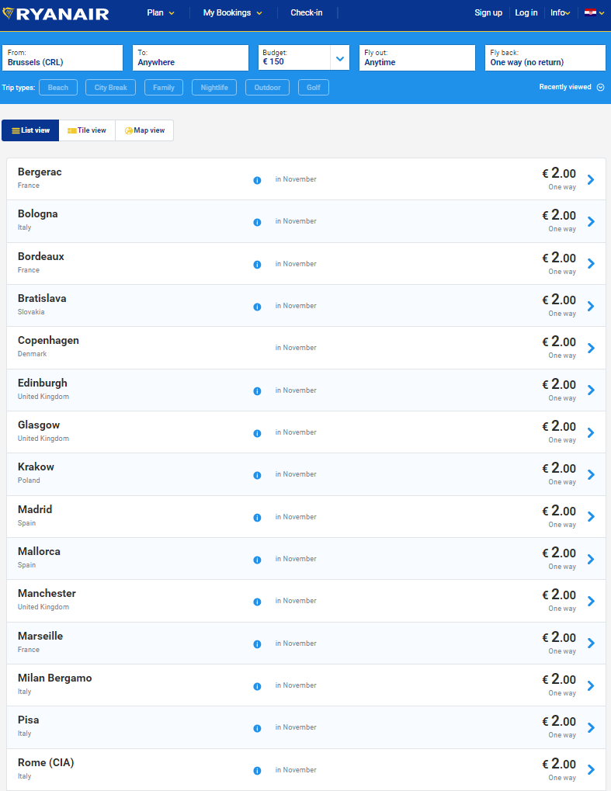The image size is (611, 791).
Task: Click the Ryanair harp logo
Action: pyautogui.click(x=8, y=13)
